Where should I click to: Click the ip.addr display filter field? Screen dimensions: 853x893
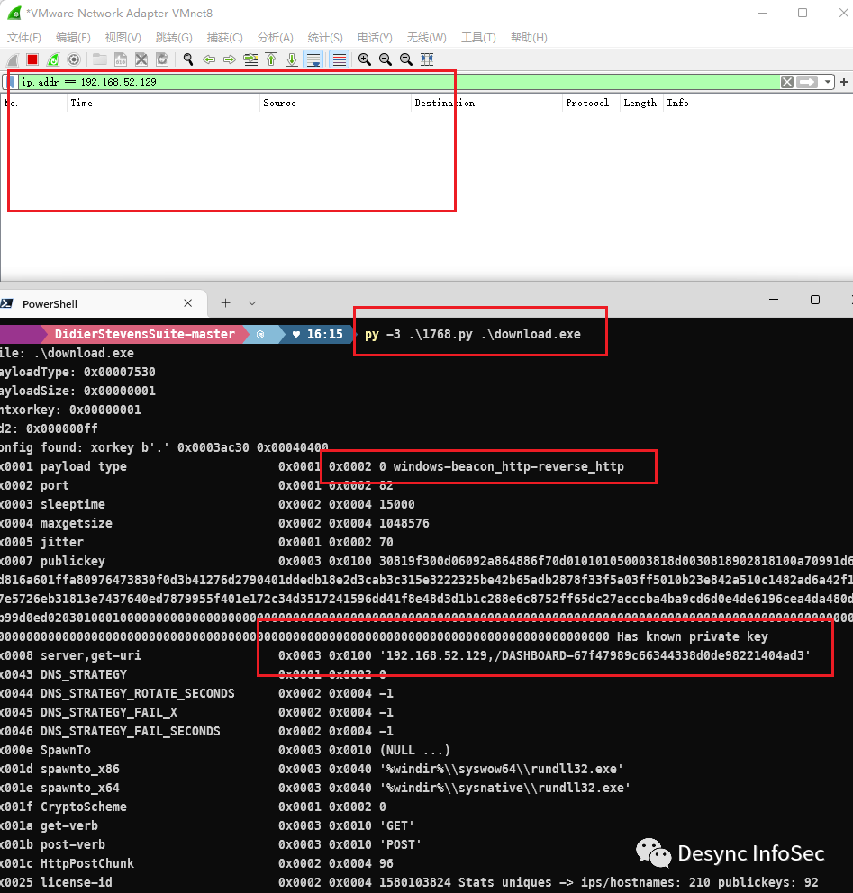coord(399,82)
